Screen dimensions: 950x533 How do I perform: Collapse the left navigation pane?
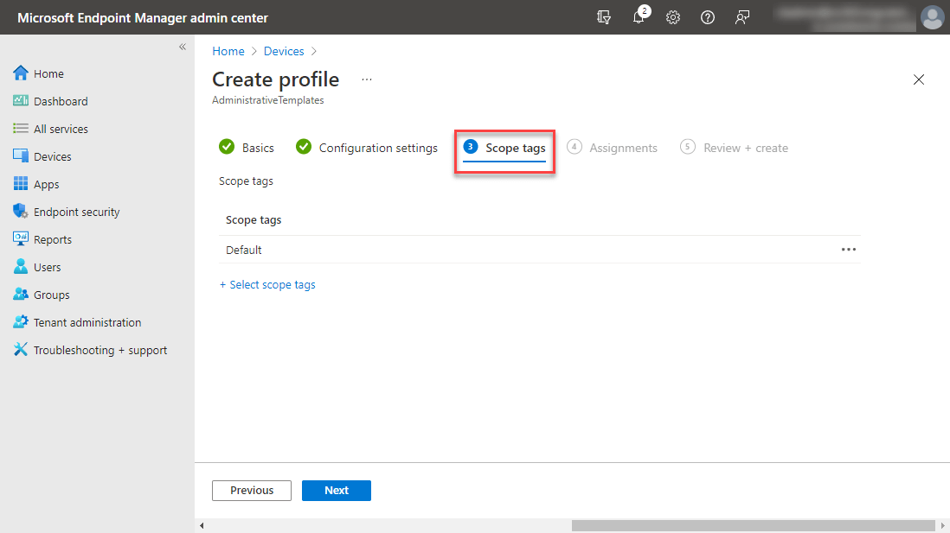(183, 48)
